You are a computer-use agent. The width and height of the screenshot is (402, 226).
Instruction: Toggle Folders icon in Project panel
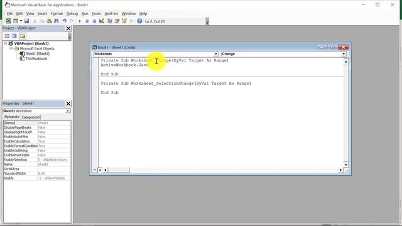(x=23, y=36)
